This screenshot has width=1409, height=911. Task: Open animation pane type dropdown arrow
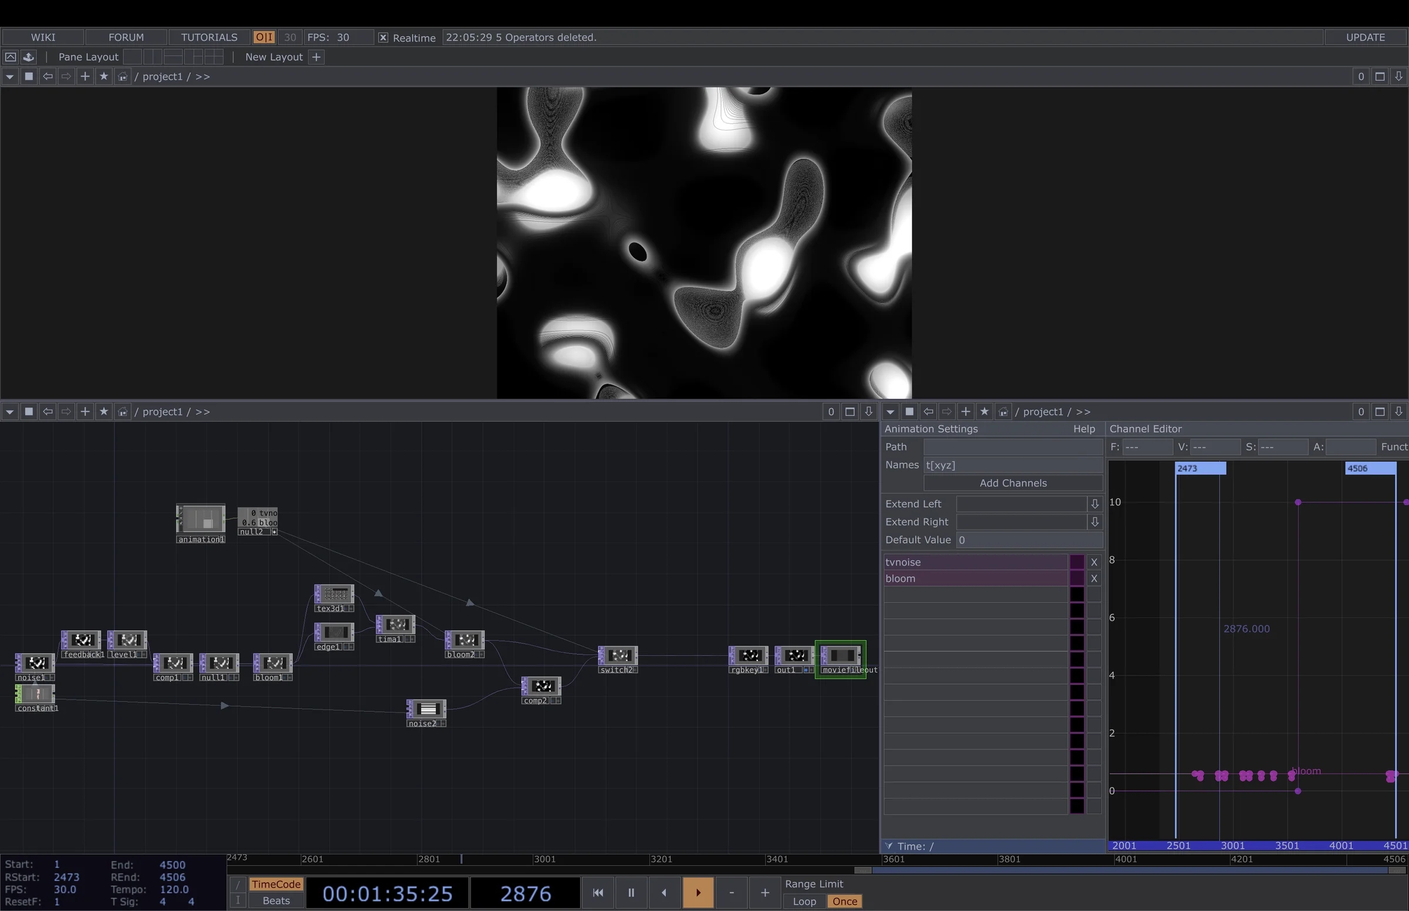890,412
